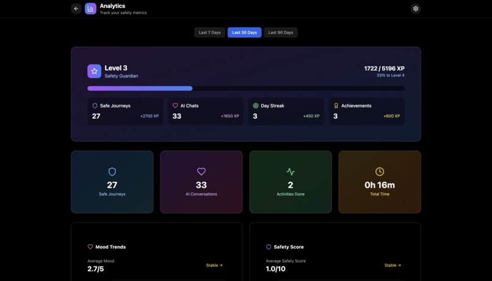Click the Track your safety metrics subtitle
This screenshot has height=281, width=492.
pyautogui.click(x=123, y=13)
